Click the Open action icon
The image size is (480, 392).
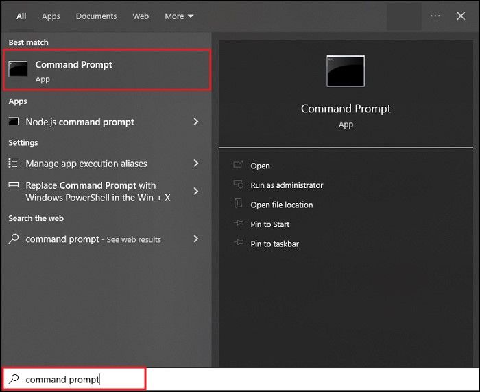pos(238,165)
